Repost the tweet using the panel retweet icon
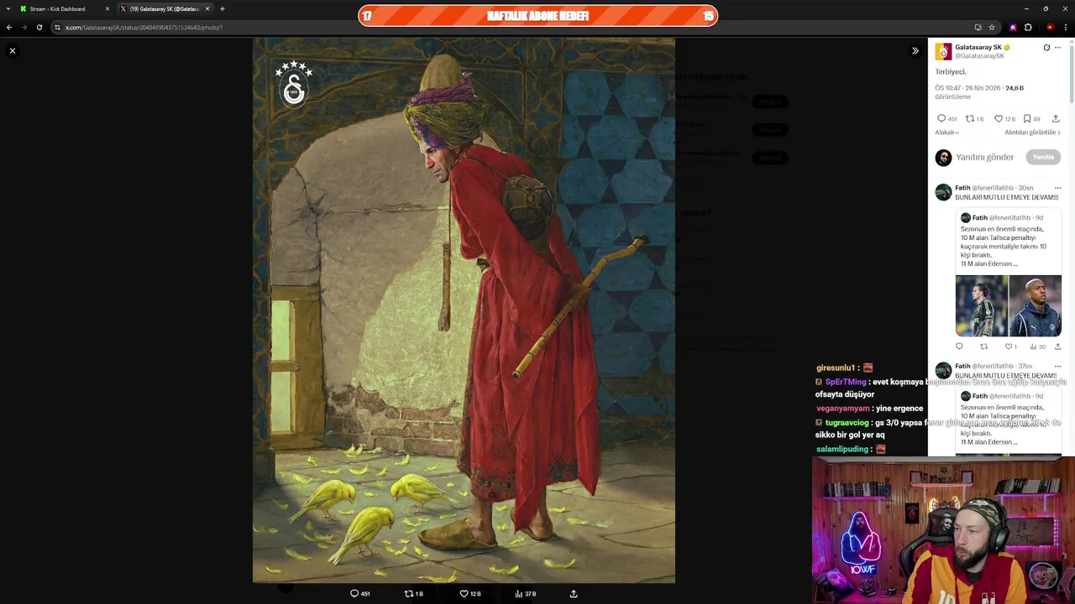 click(974, 119)
